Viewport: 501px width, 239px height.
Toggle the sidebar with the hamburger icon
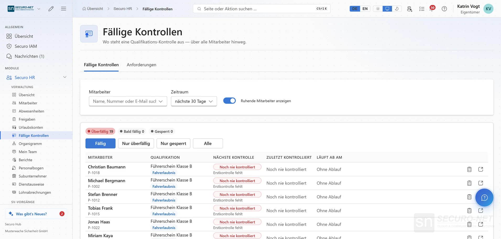(63, 9)
